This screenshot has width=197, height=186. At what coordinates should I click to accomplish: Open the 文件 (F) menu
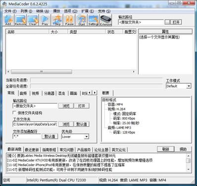click(x=10, y=11)
